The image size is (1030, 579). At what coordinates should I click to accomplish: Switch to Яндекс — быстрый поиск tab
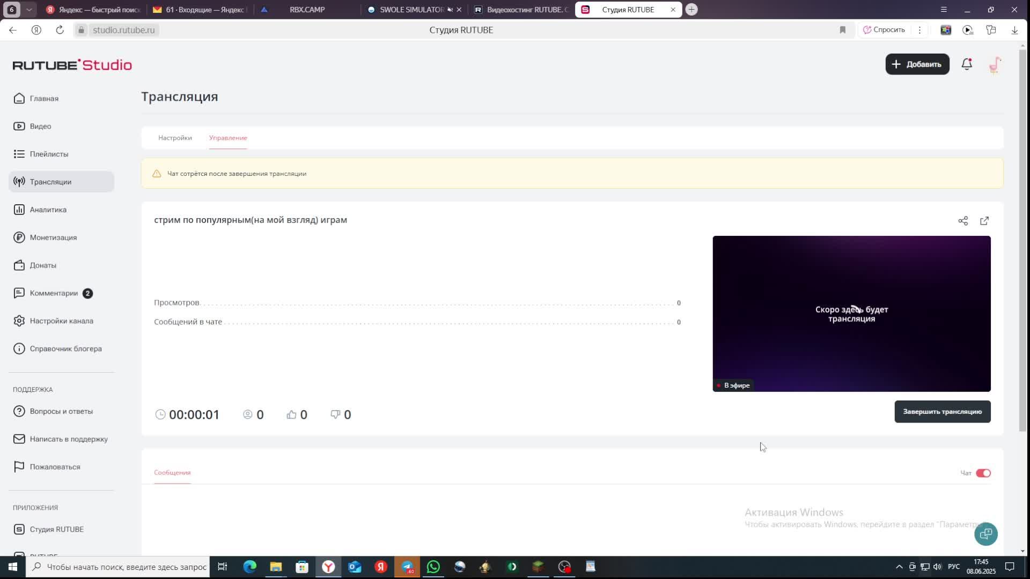pos(93,10)
